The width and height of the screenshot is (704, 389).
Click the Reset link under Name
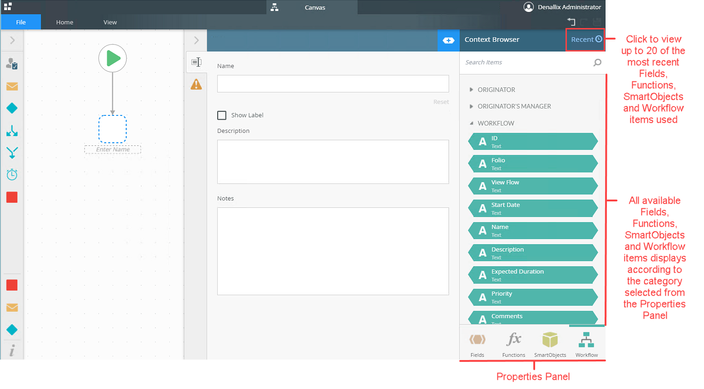pyautogui.click(x=441, y=102)
